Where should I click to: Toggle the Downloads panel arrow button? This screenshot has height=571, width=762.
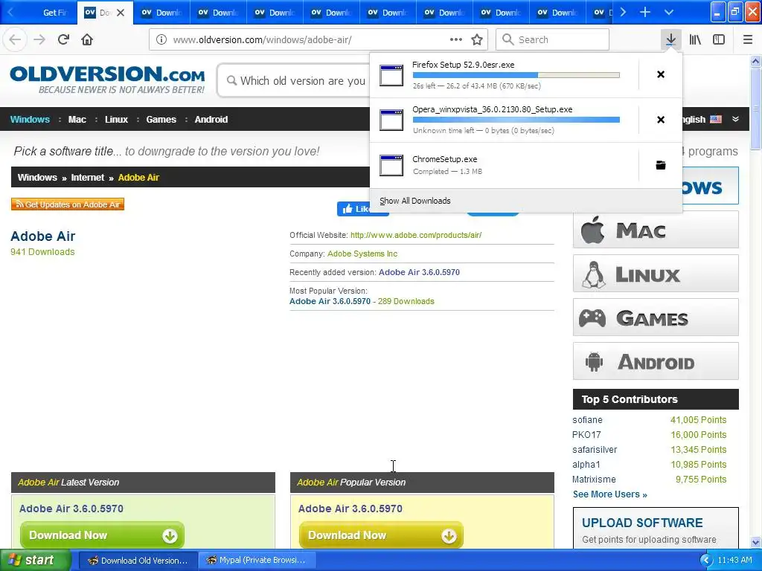tap(670, 39)
